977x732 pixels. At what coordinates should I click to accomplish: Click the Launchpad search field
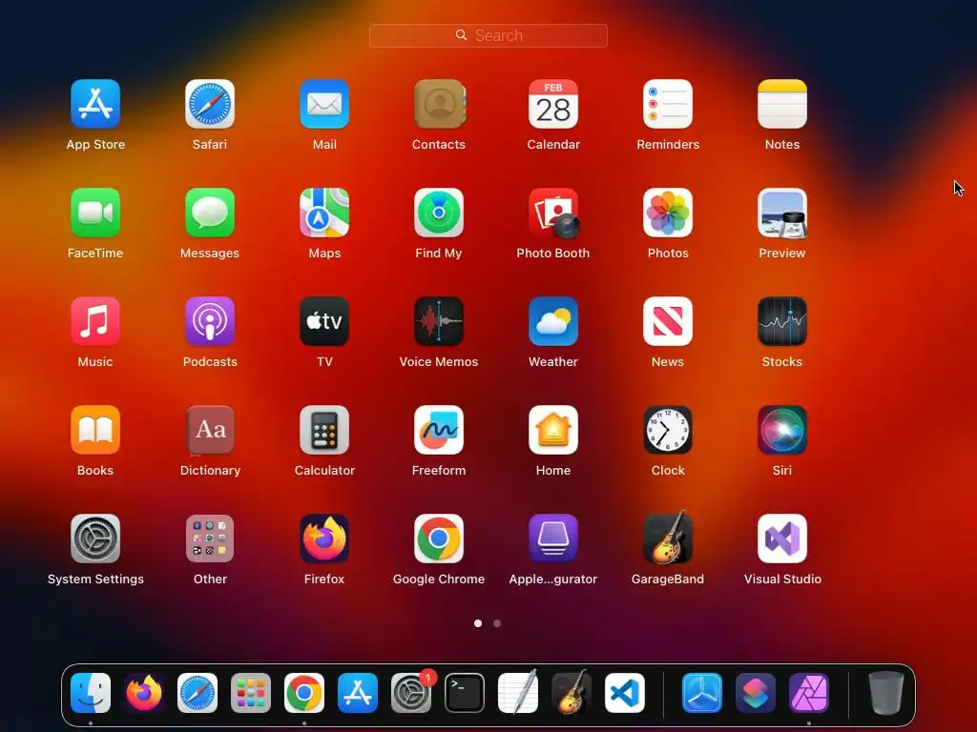click(488, 35)
